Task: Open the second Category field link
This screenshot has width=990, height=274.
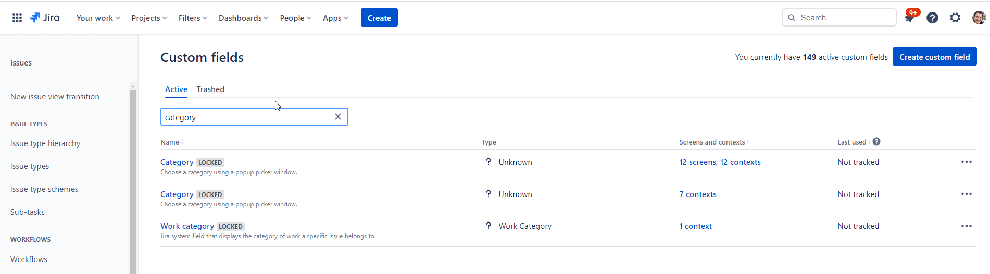Action: 177,194
